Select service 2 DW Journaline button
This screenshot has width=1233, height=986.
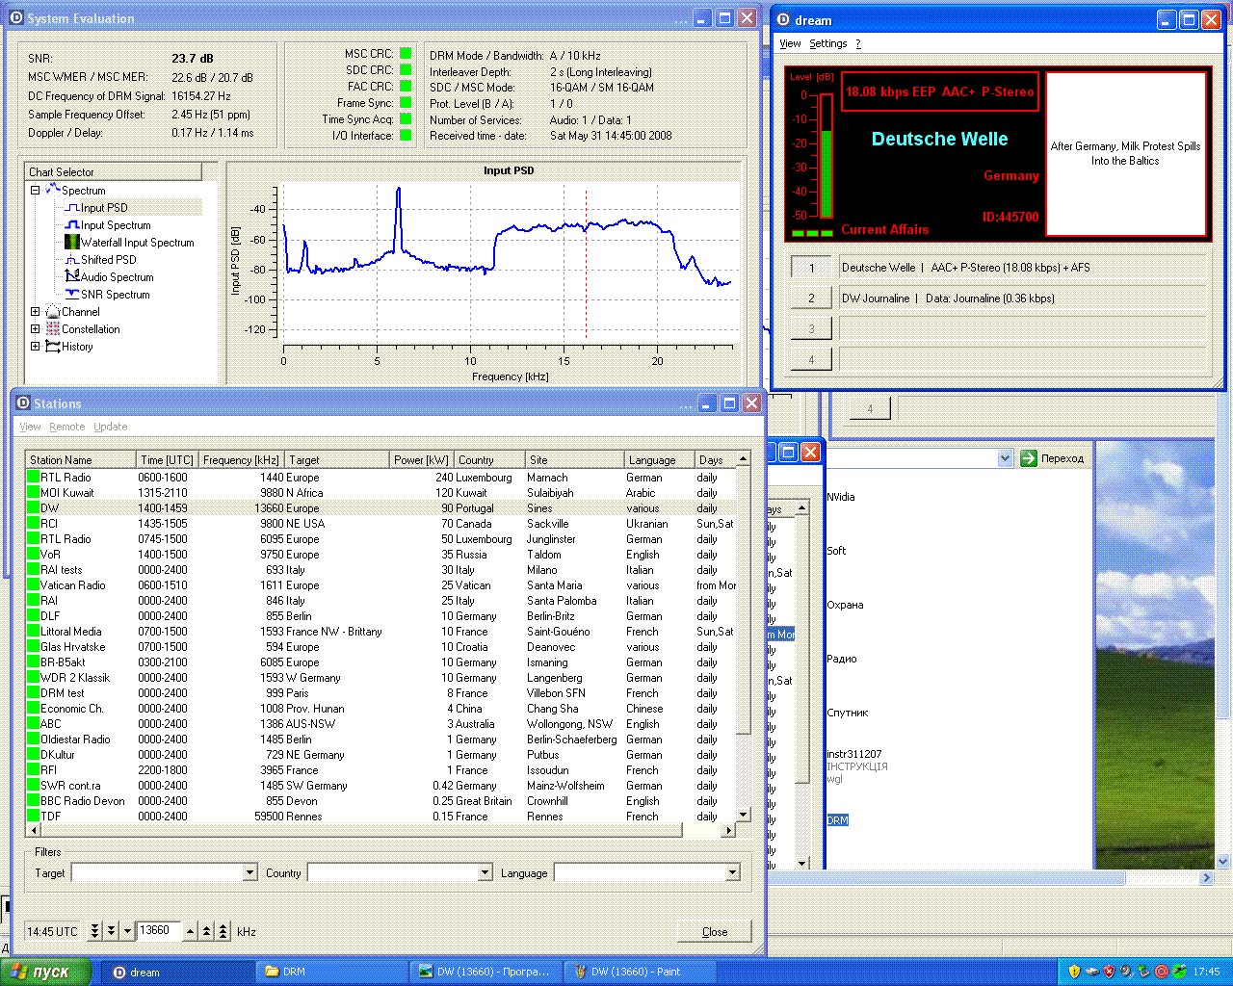point(811,298)
